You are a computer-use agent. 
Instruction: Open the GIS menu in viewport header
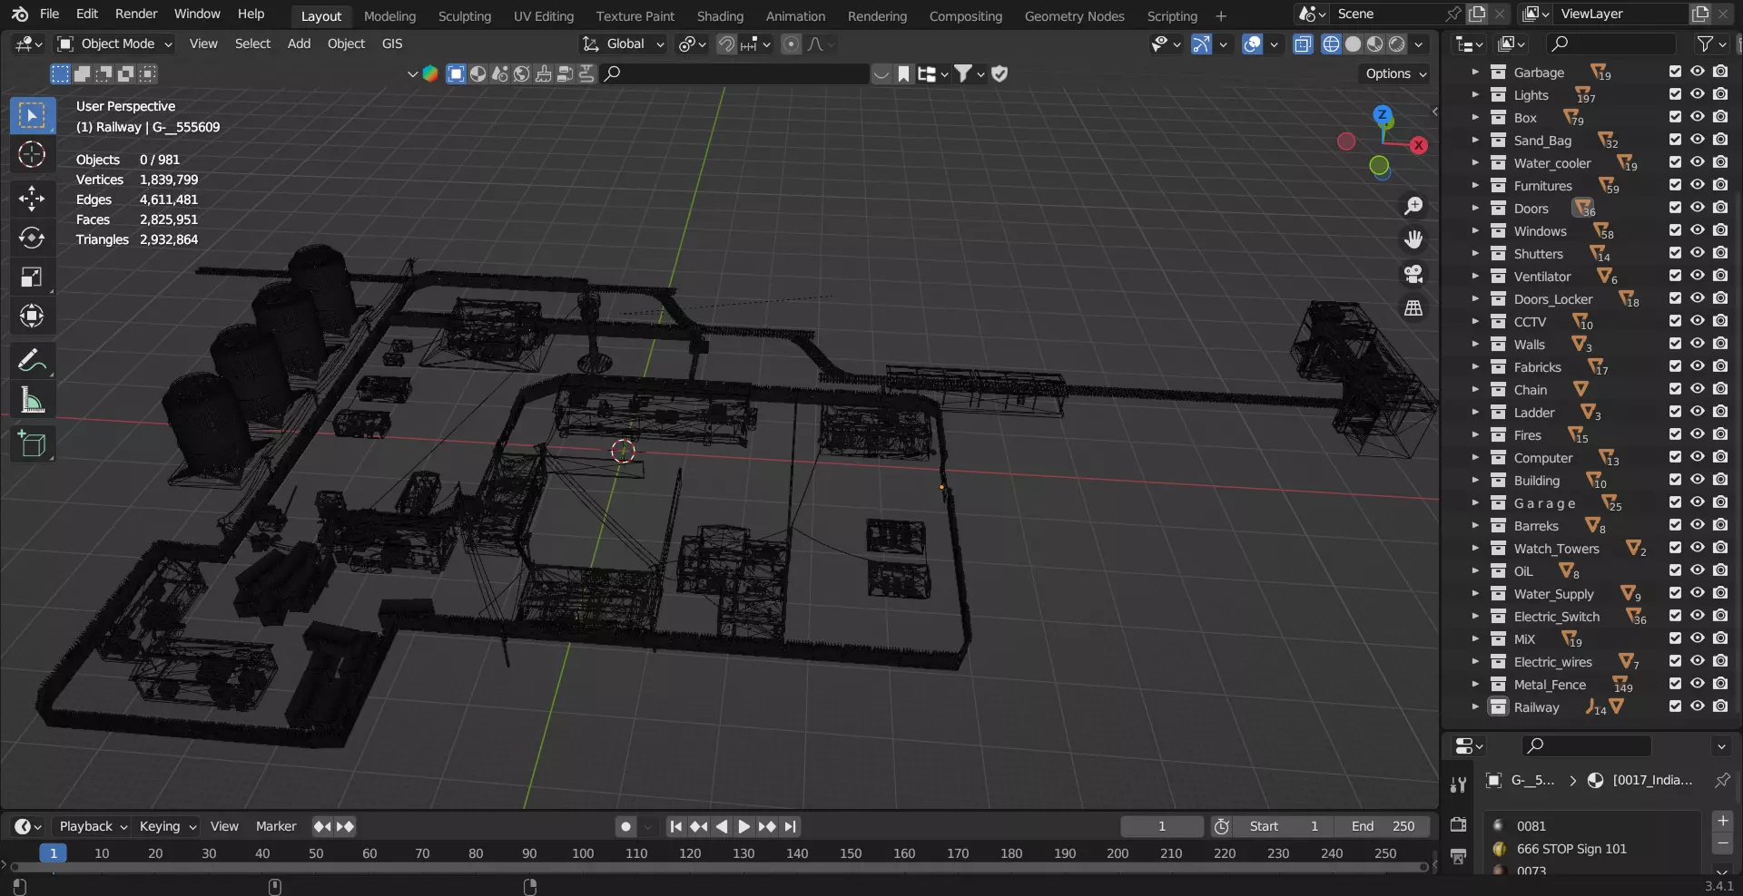(x=392, y=44)
